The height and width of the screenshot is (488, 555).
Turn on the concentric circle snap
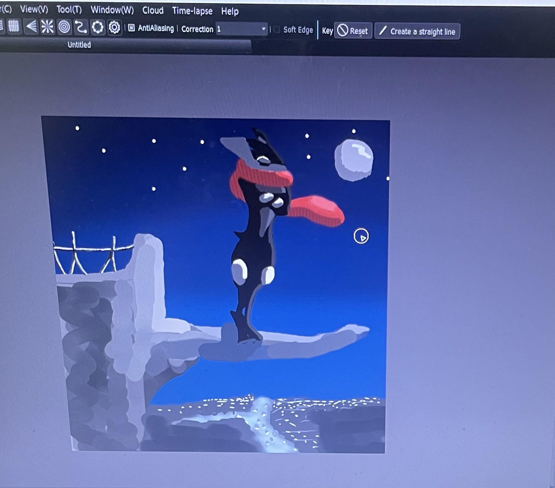click(64, 27)
